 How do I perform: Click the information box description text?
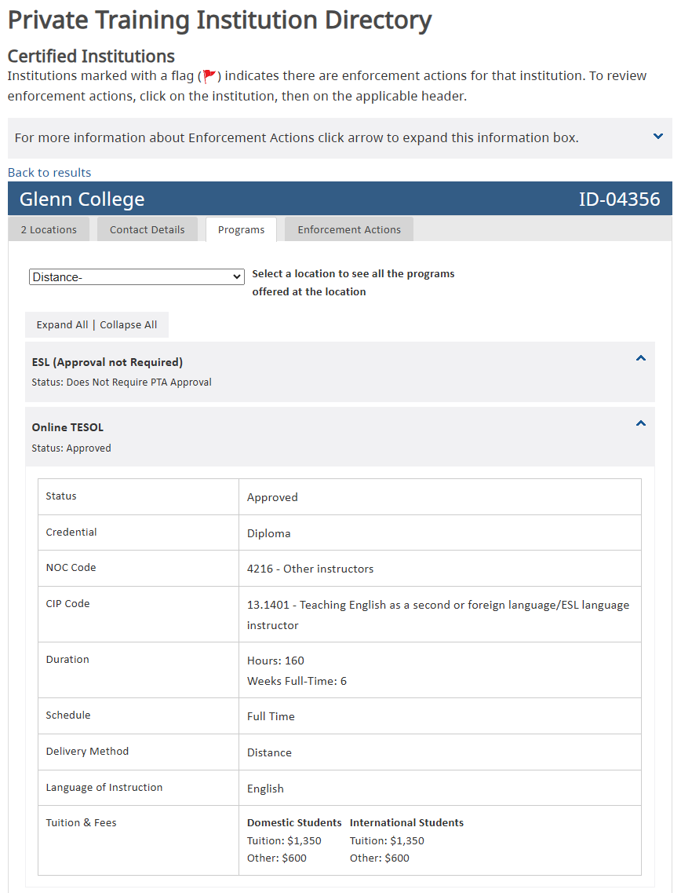(297, 138)
